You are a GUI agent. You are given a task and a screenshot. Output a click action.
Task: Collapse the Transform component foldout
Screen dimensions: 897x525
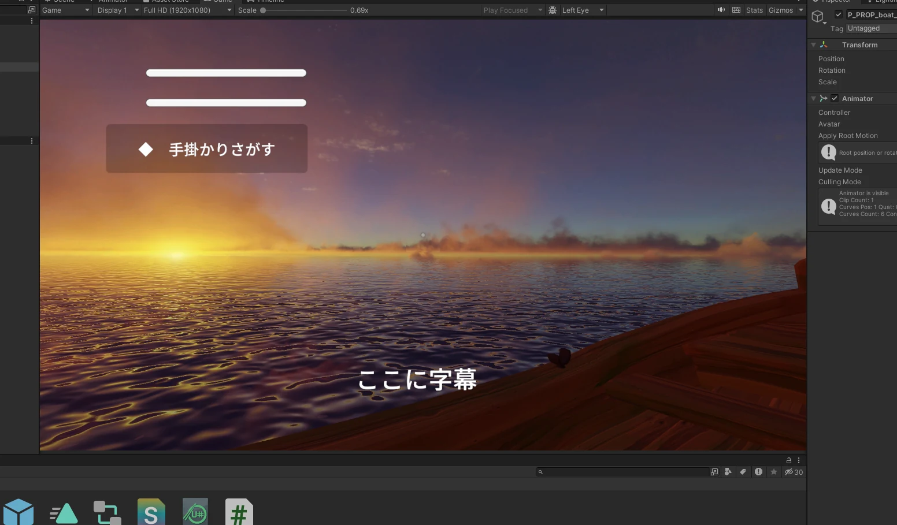pos(813,44)
